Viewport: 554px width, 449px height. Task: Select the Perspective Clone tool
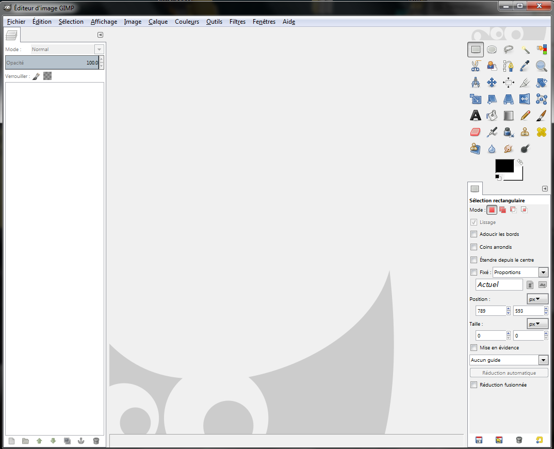click(475, 149)
